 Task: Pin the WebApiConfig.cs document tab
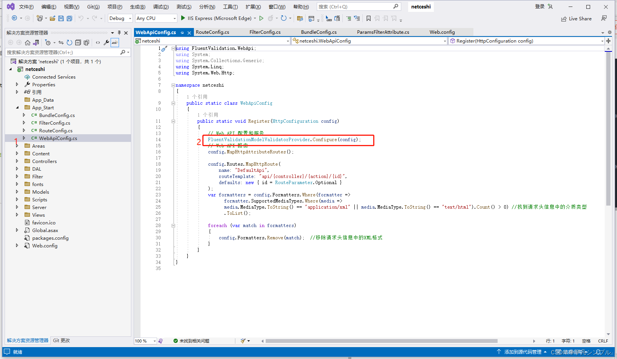(181, 32)
